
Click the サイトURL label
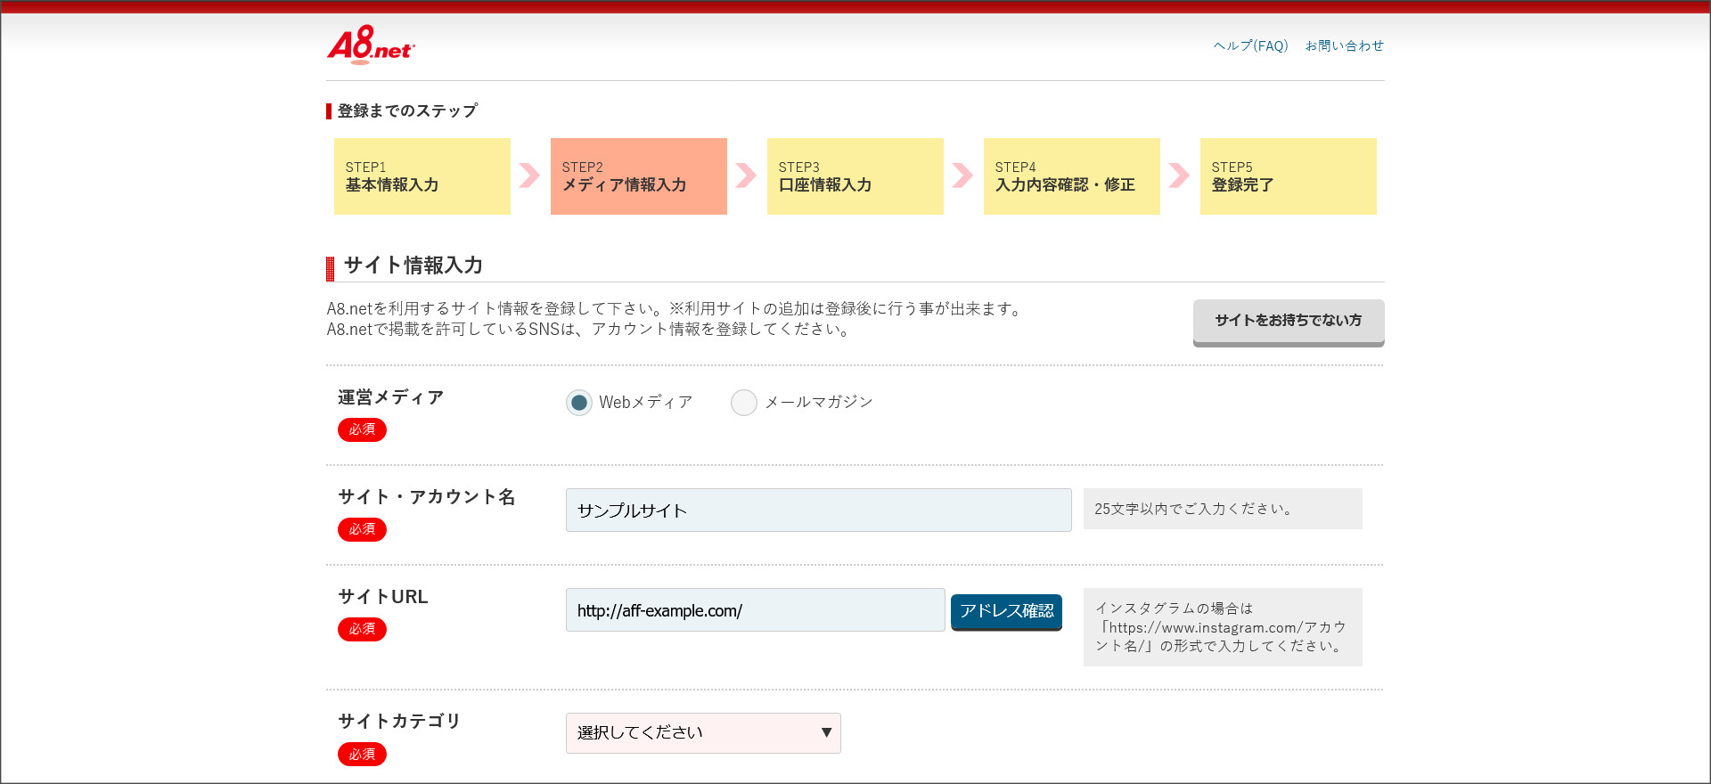(383, 597)
